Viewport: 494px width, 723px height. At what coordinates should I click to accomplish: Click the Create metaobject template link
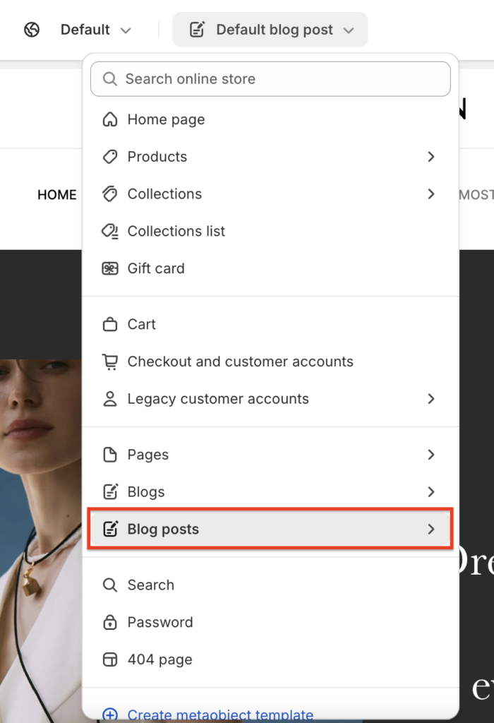pyautogui.click(x=220, y=715)
